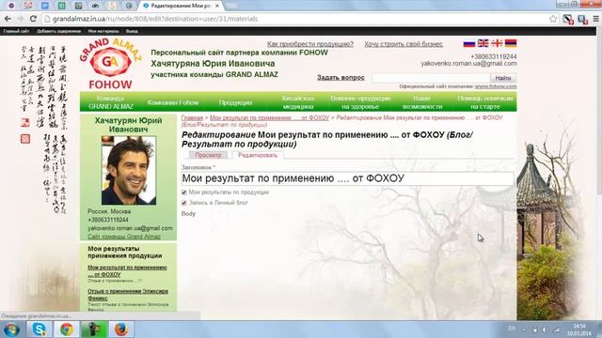
Task: Switch the site language to British flag
Action: (483, 43)
